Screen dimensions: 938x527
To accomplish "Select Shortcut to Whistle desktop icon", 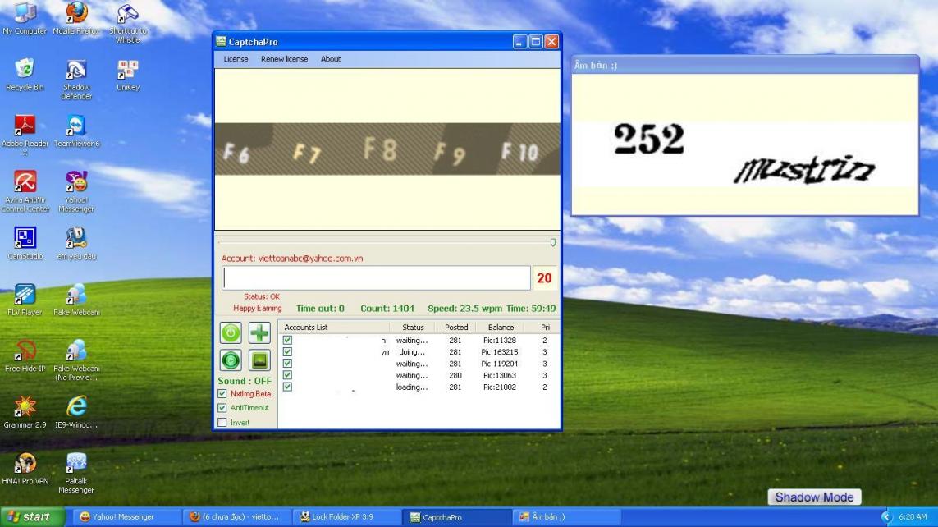I will [127, 24].
